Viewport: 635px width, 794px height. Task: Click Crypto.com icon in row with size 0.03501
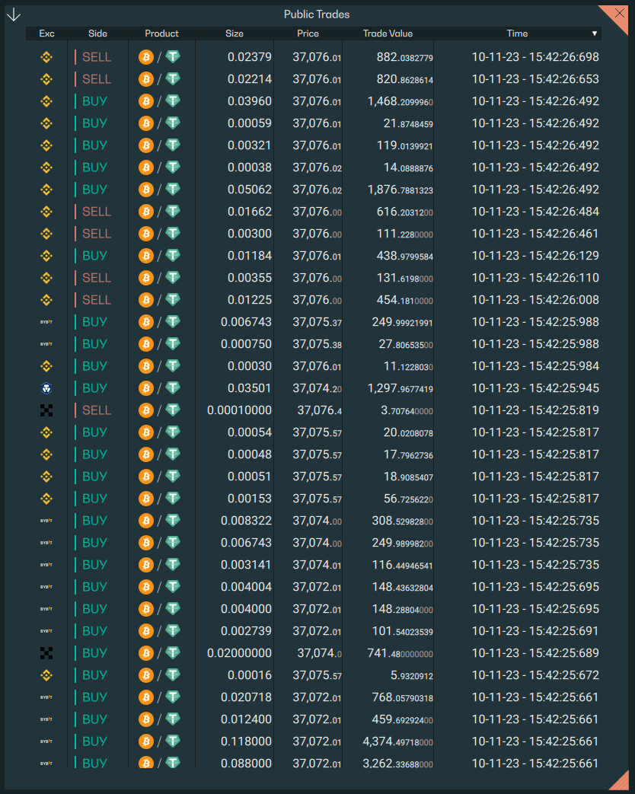(46, 388)
